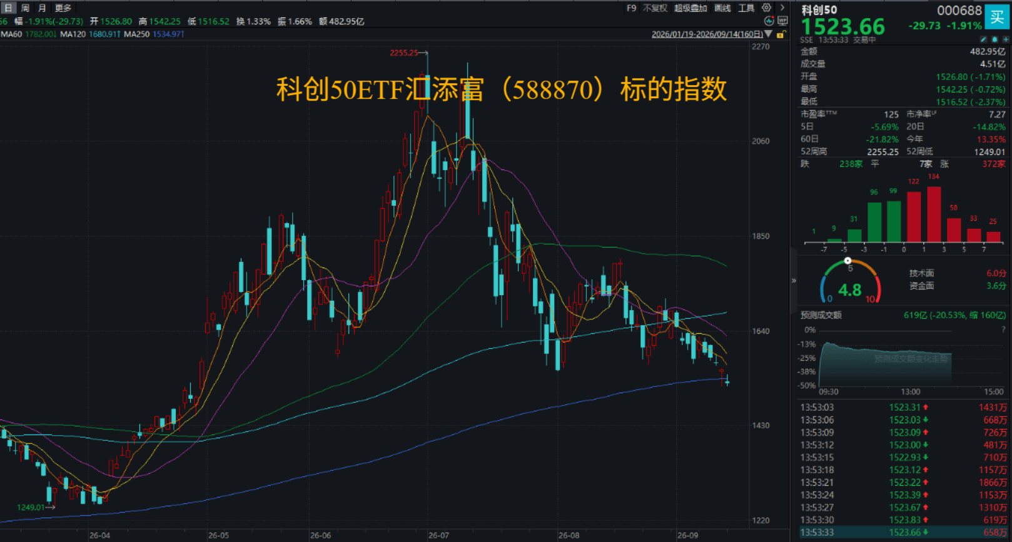Click the 市净率 value 7.27
Screen dimensions: 1012x542
997,114
